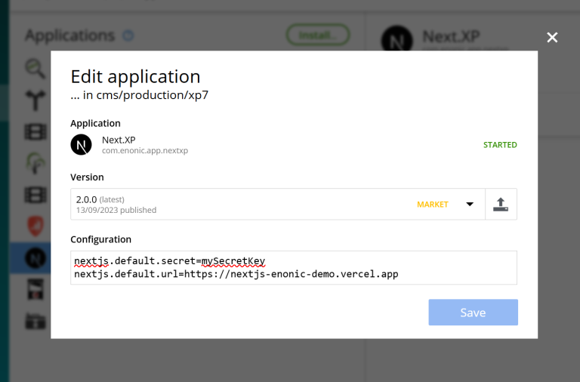The height and width of the screenshot is (382, 580).
Task: Click the upload application file icon
Action: coord(501,204)
